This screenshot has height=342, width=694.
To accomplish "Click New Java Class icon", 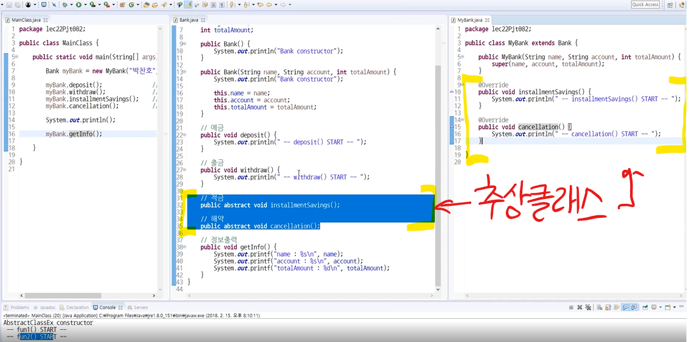I will (x=131, y=5).
